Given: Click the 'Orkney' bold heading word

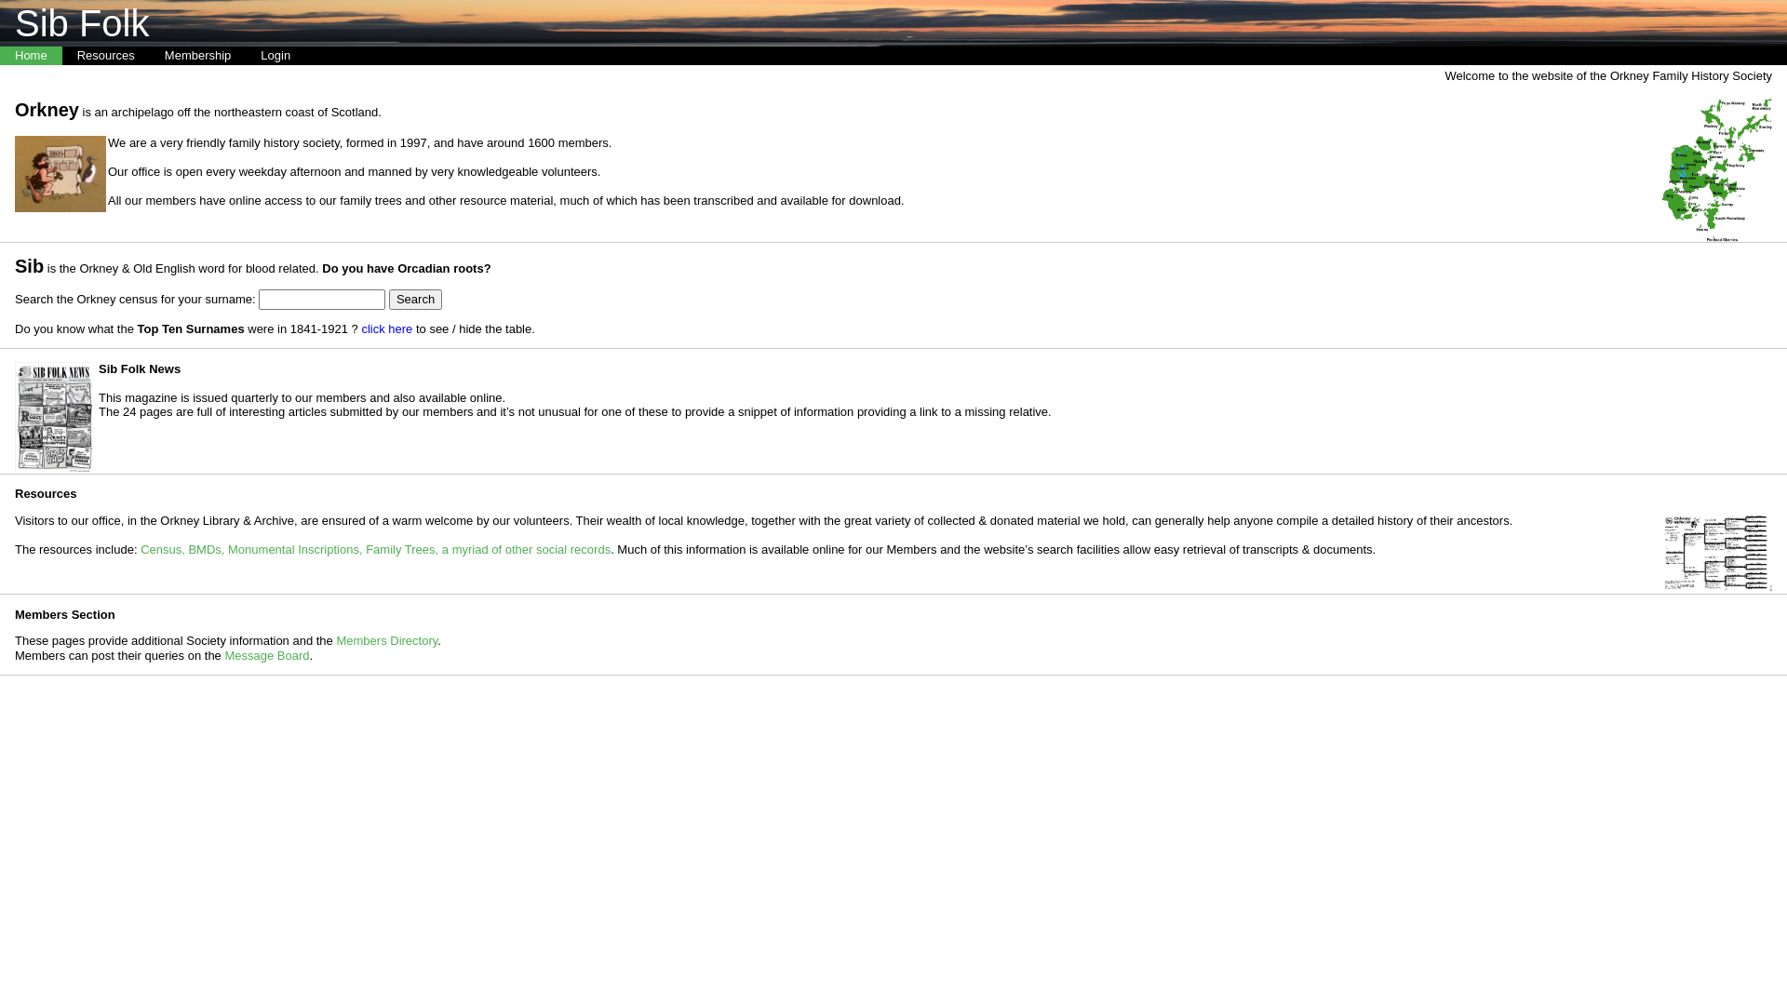Looking at the screenshot, I should [47, 110].
